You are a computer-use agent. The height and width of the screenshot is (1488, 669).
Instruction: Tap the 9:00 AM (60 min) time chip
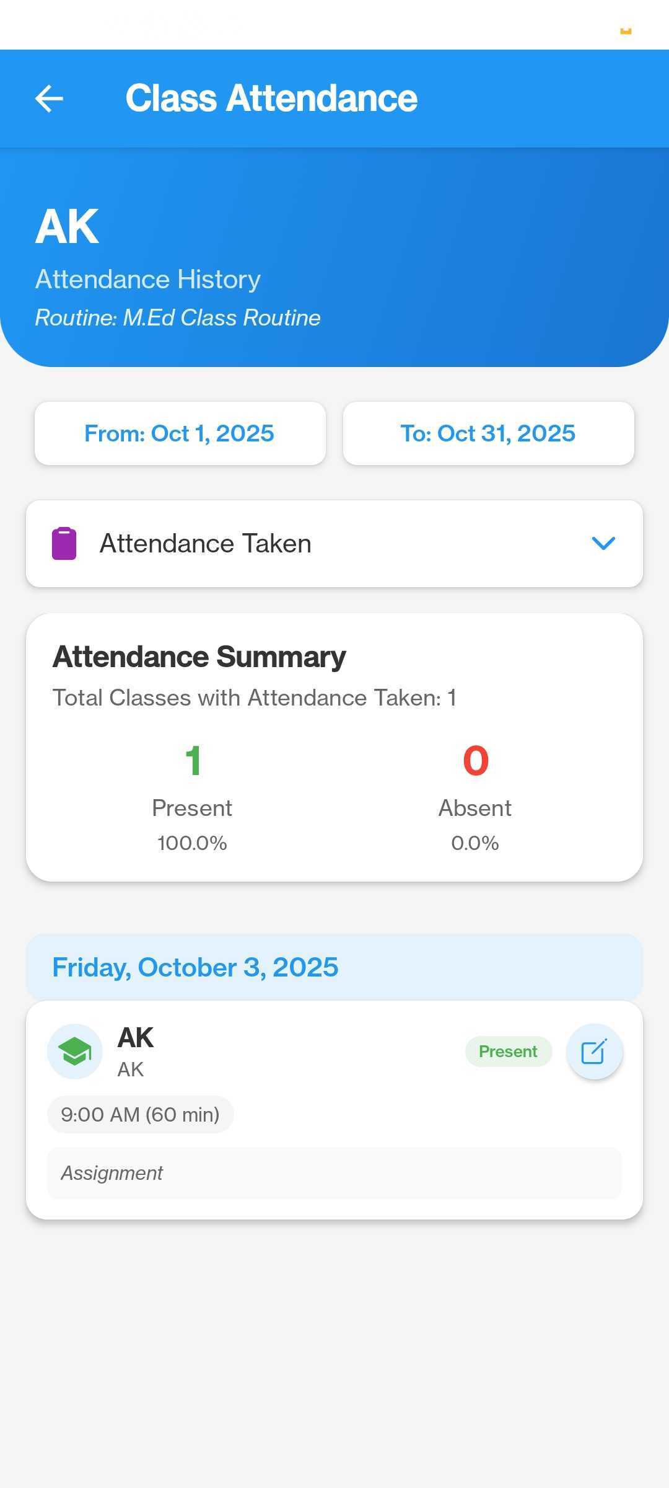140,1114
